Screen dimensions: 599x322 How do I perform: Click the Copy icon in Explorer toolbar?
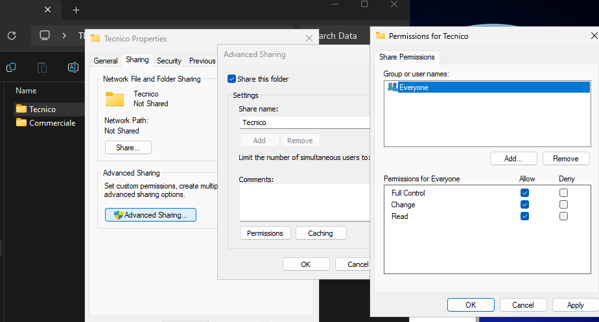[11, 67]
